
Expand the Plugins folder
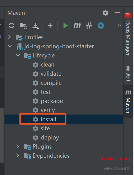tap(18, 146)
